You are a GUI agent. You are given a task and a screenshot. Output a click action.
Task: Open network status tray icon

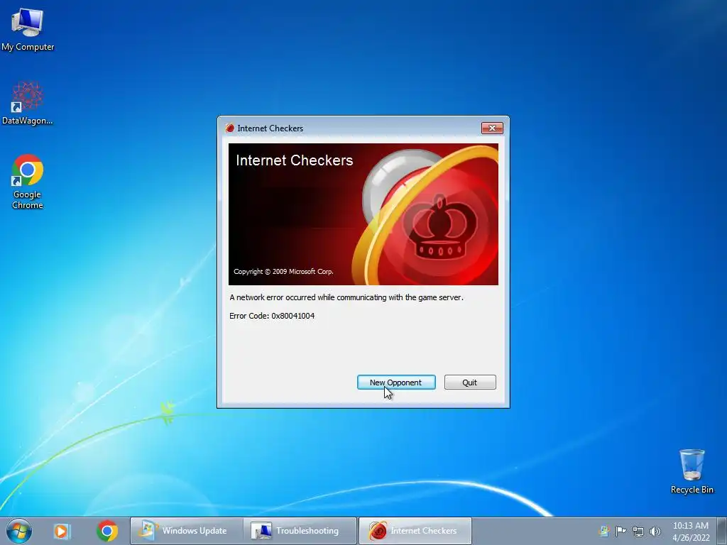point(638,531)
